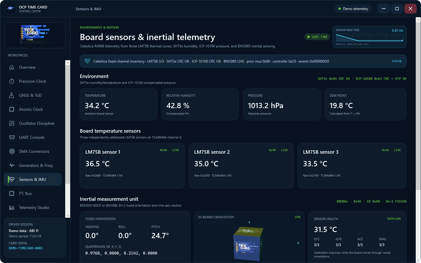Image resolution: width=421 pixels, height=263 pixels.
Task: Click the OCP Time Card app logo
Action: pyautogui.click(x=11, y=9)
